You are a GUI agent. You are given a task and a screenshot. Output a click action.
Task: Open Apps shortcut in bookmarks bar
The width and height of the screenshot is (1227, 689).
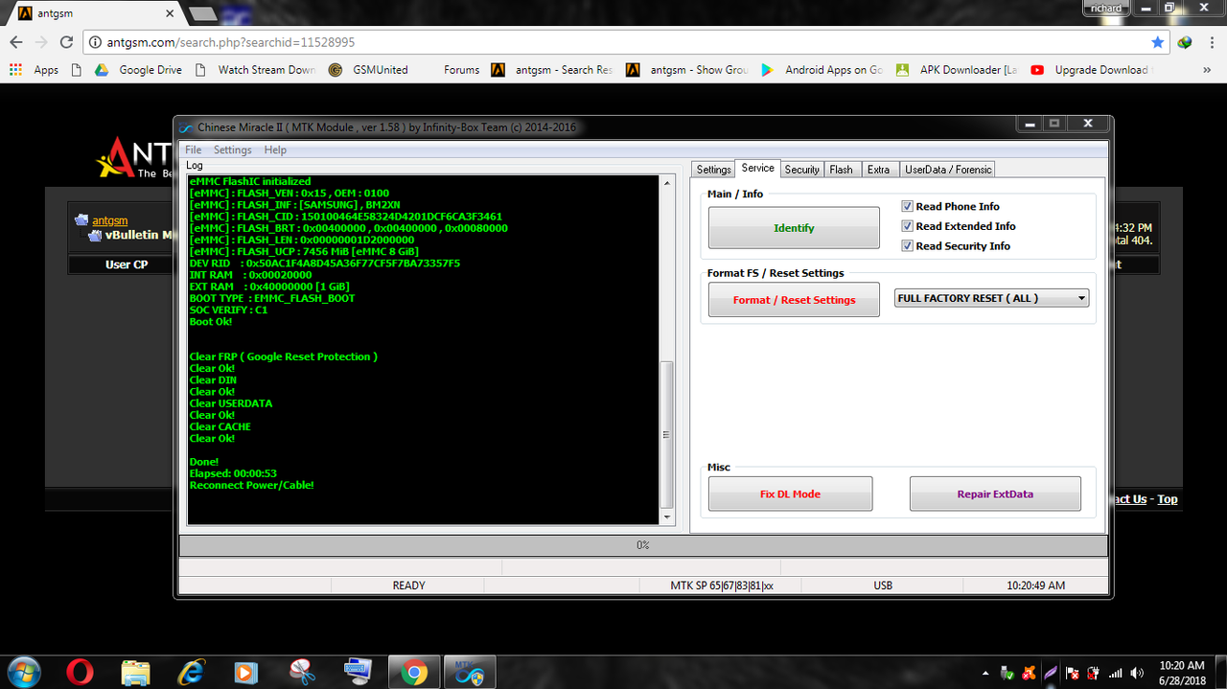(35, 70)
